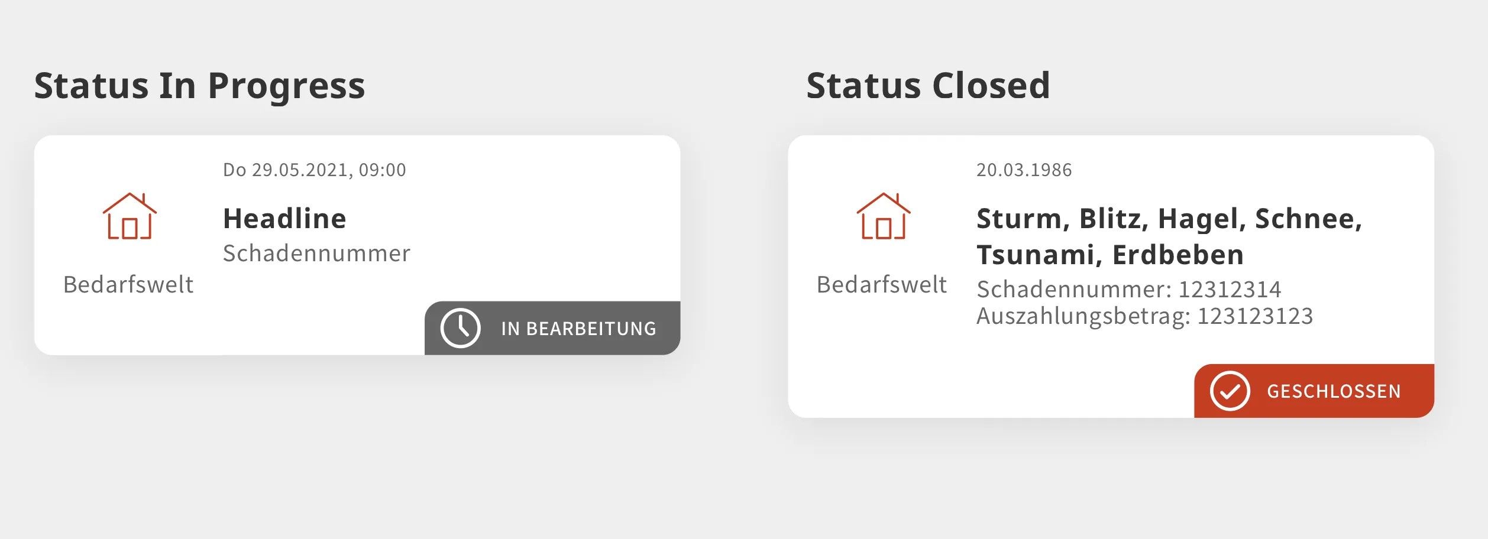Click the Tsunami, Erdbeben title line
Screen dimensions: 1488x539
tap(1110, 255)
